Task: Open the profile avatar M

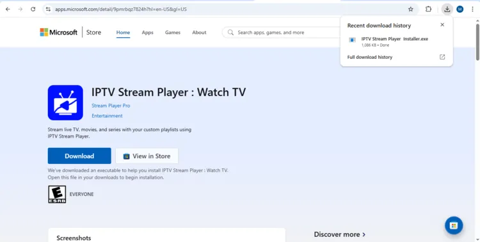Action: pyautogui.click(x=460, y=9)
